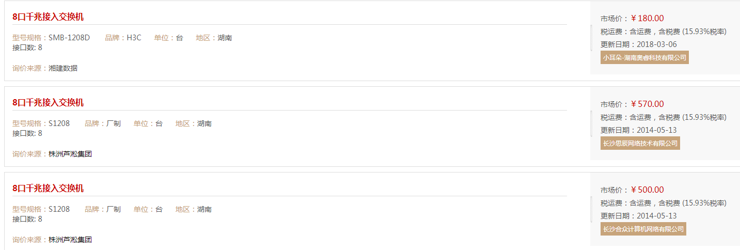Click brand 厂制 in third listing
Viewport: 740px width, 250px height.
coord(114,209)
